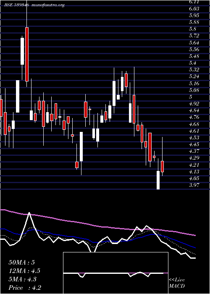The image size is (210, 294).
Task: Select the 5 price axis label
Action: click(x=191, y=97)
